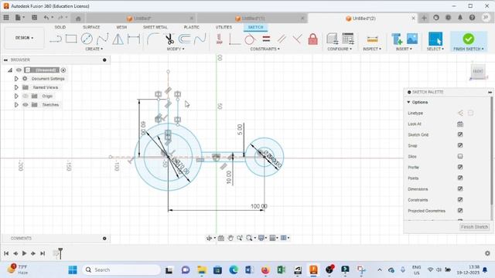The height and width of the screenshot is (278, 495).
Task: Click the sketch marker in timeline
Action: 56,253
